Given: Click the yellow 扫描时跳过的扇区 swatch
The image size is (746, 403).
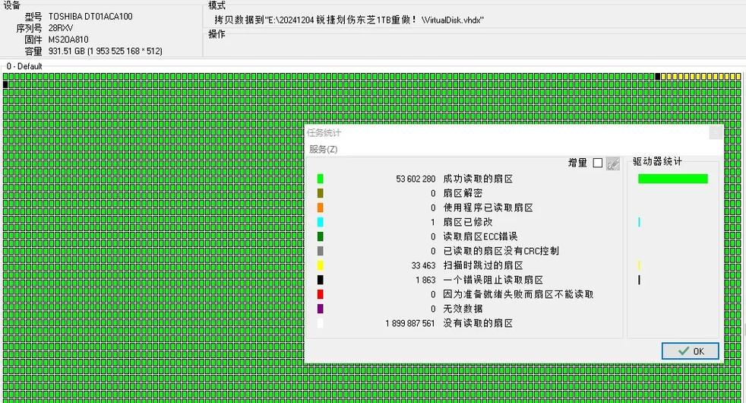Looking at the screenshot, I should click(320, 265).
